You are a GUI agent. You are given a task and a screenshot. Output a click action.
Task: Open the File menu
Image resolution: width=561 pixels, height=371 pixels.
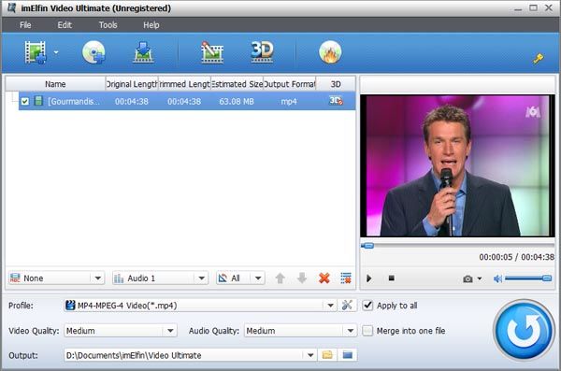pos(25,25)
